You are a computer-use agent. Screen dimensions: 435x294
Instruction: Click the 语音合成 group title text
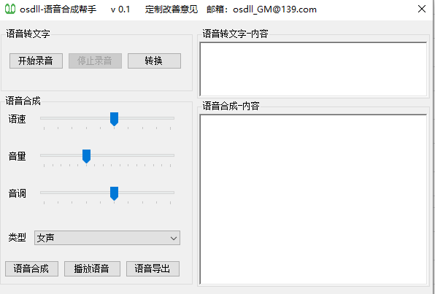[x=23, y=101]
